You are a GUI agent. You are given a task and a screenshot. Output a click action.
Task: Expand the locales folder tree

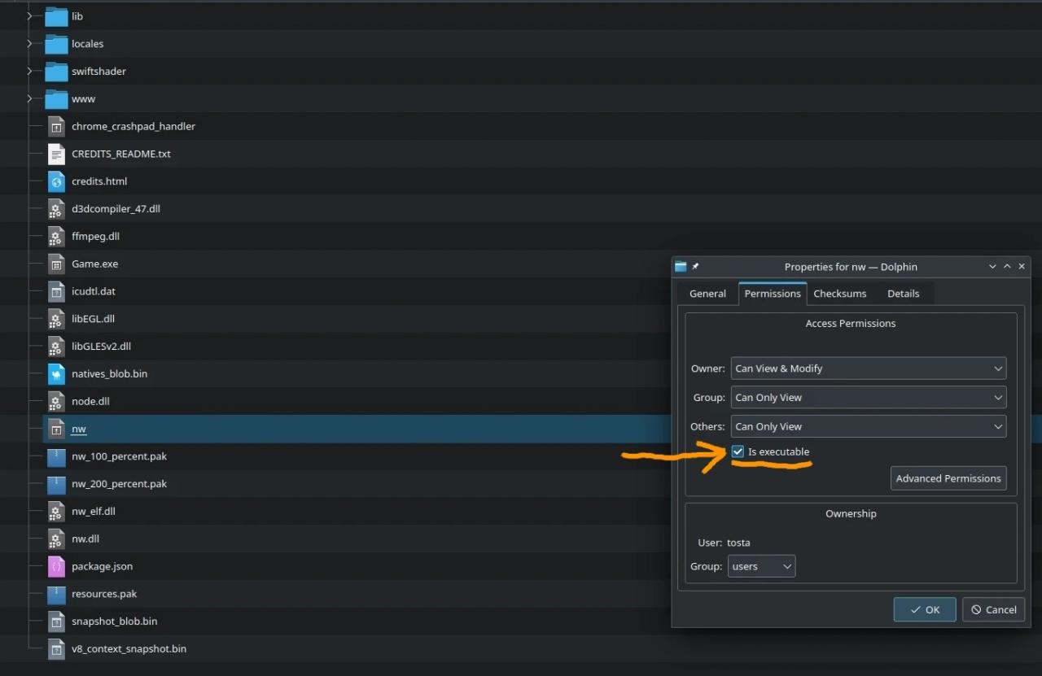30,44
